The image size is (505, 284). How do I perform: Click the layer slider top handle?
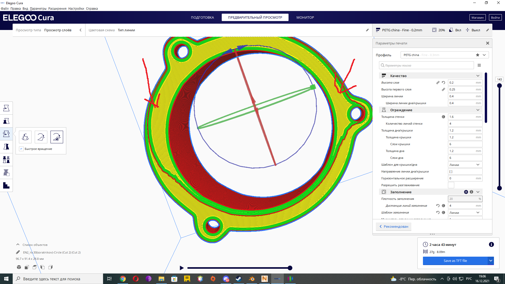click(x=499, y=85)
